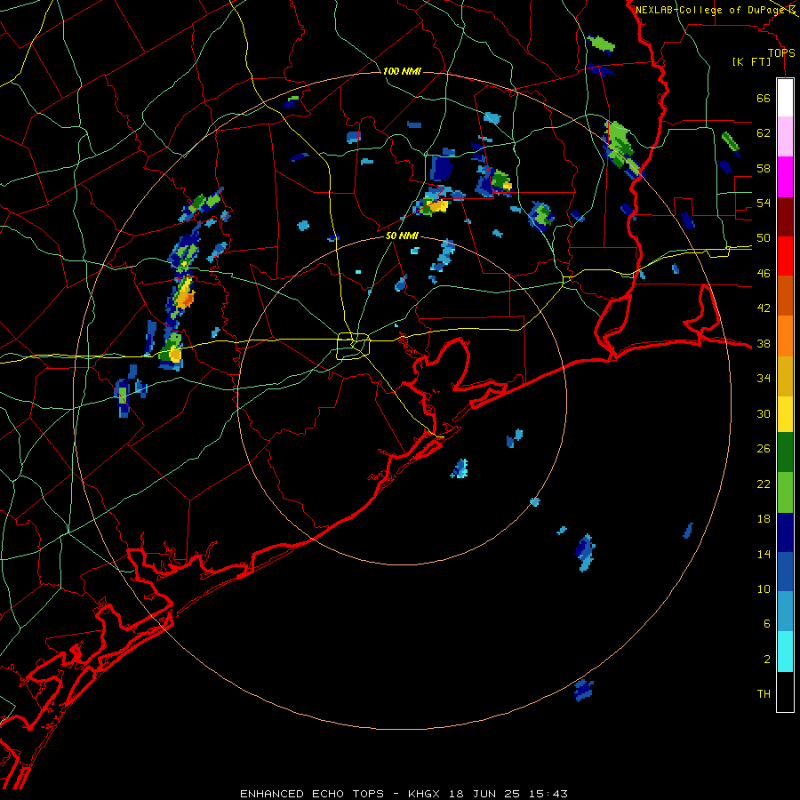Click the 'TOPS' legend heading
Screen dimensions: 800x800
[781, 53]
